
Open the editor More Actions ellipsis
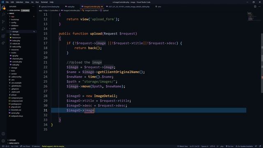pyautogui.click(x=259, y=7)
